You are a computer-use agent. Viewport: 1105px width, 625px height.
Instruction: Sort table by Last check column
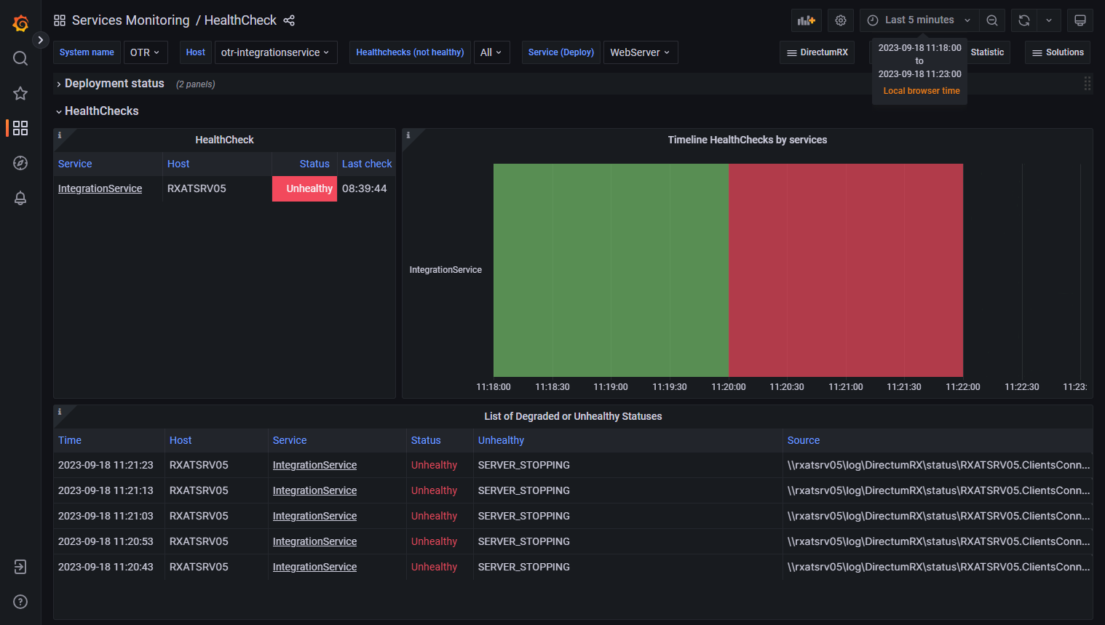[366, 164]
